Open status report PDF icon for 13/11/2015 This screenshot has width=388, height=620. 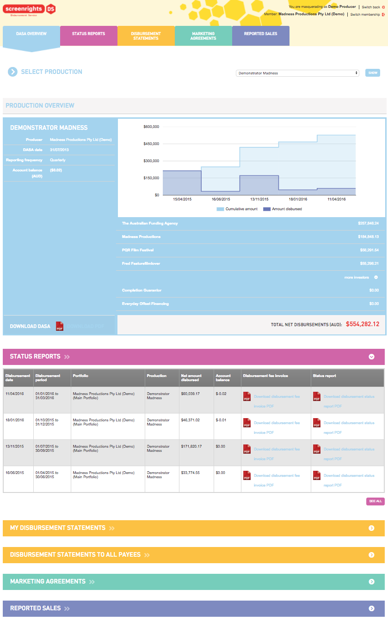pos(317,449)
